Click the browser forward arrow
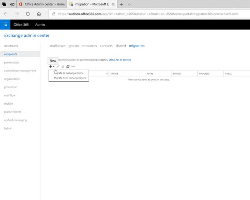The height and width of the screenshot is (200, 250). click(x=17, y=14)
